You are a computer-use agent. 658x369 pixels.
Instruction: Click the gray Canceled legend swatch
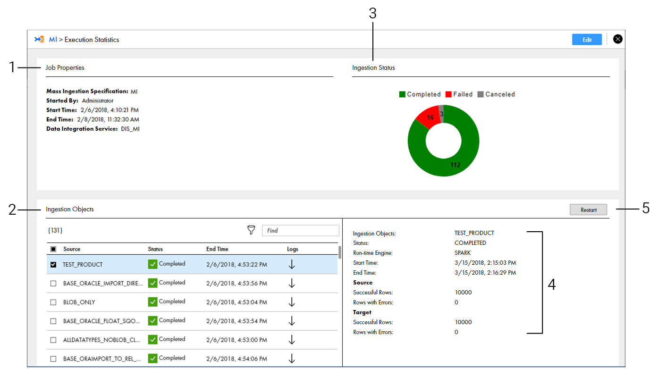tap(481, 94)
